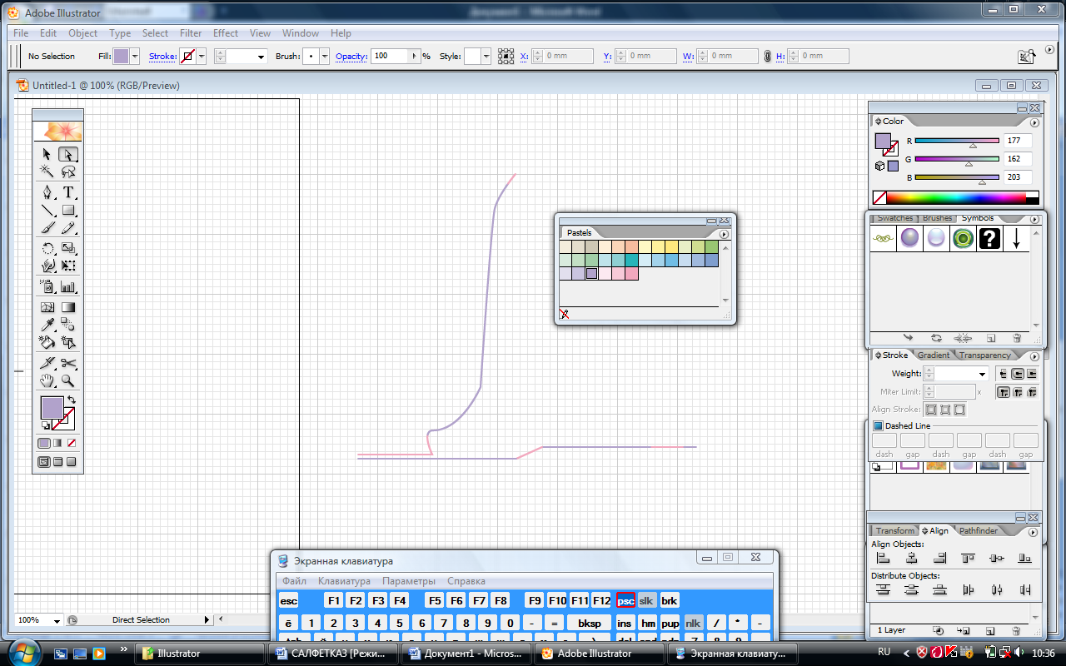
Task: Select the Pen tool in toolbox
Action: point(47,192)
